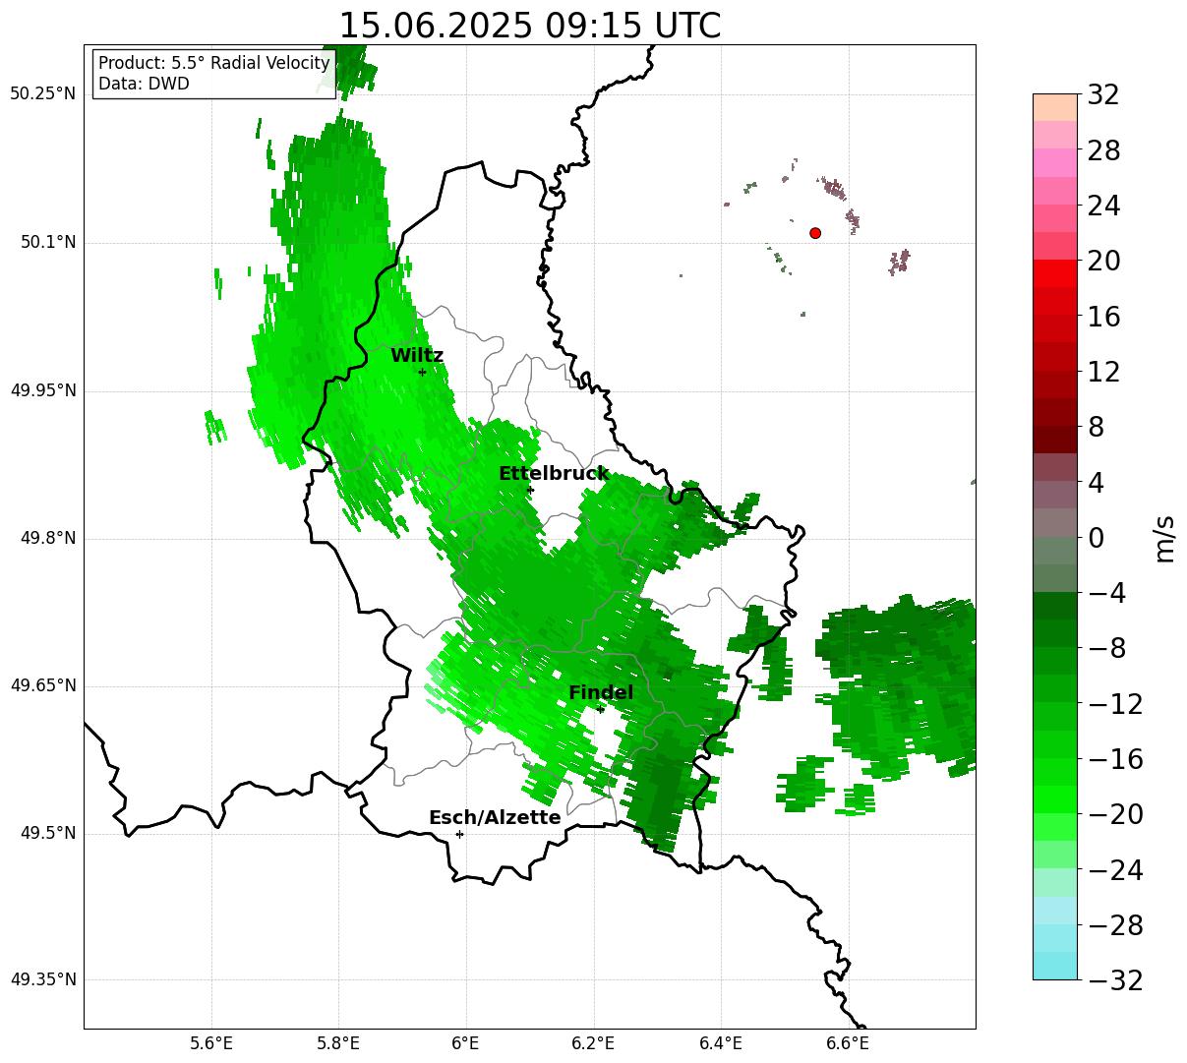Click the 49.5°N latitude label
Viewport: 1187px width, 1063px height.
(47, 833)
